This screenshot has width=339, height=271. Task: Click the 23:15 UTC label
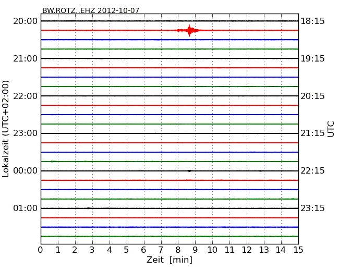[x=312, y=208]
